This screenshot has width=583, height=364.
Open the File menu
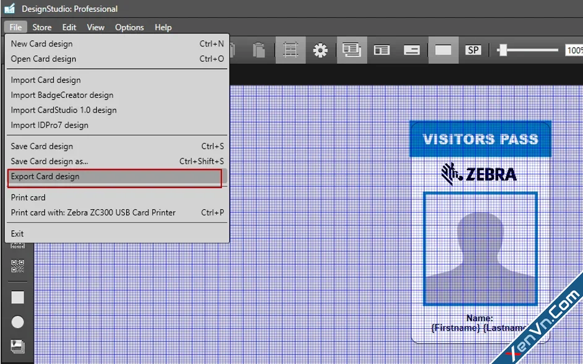coord(15,27)
